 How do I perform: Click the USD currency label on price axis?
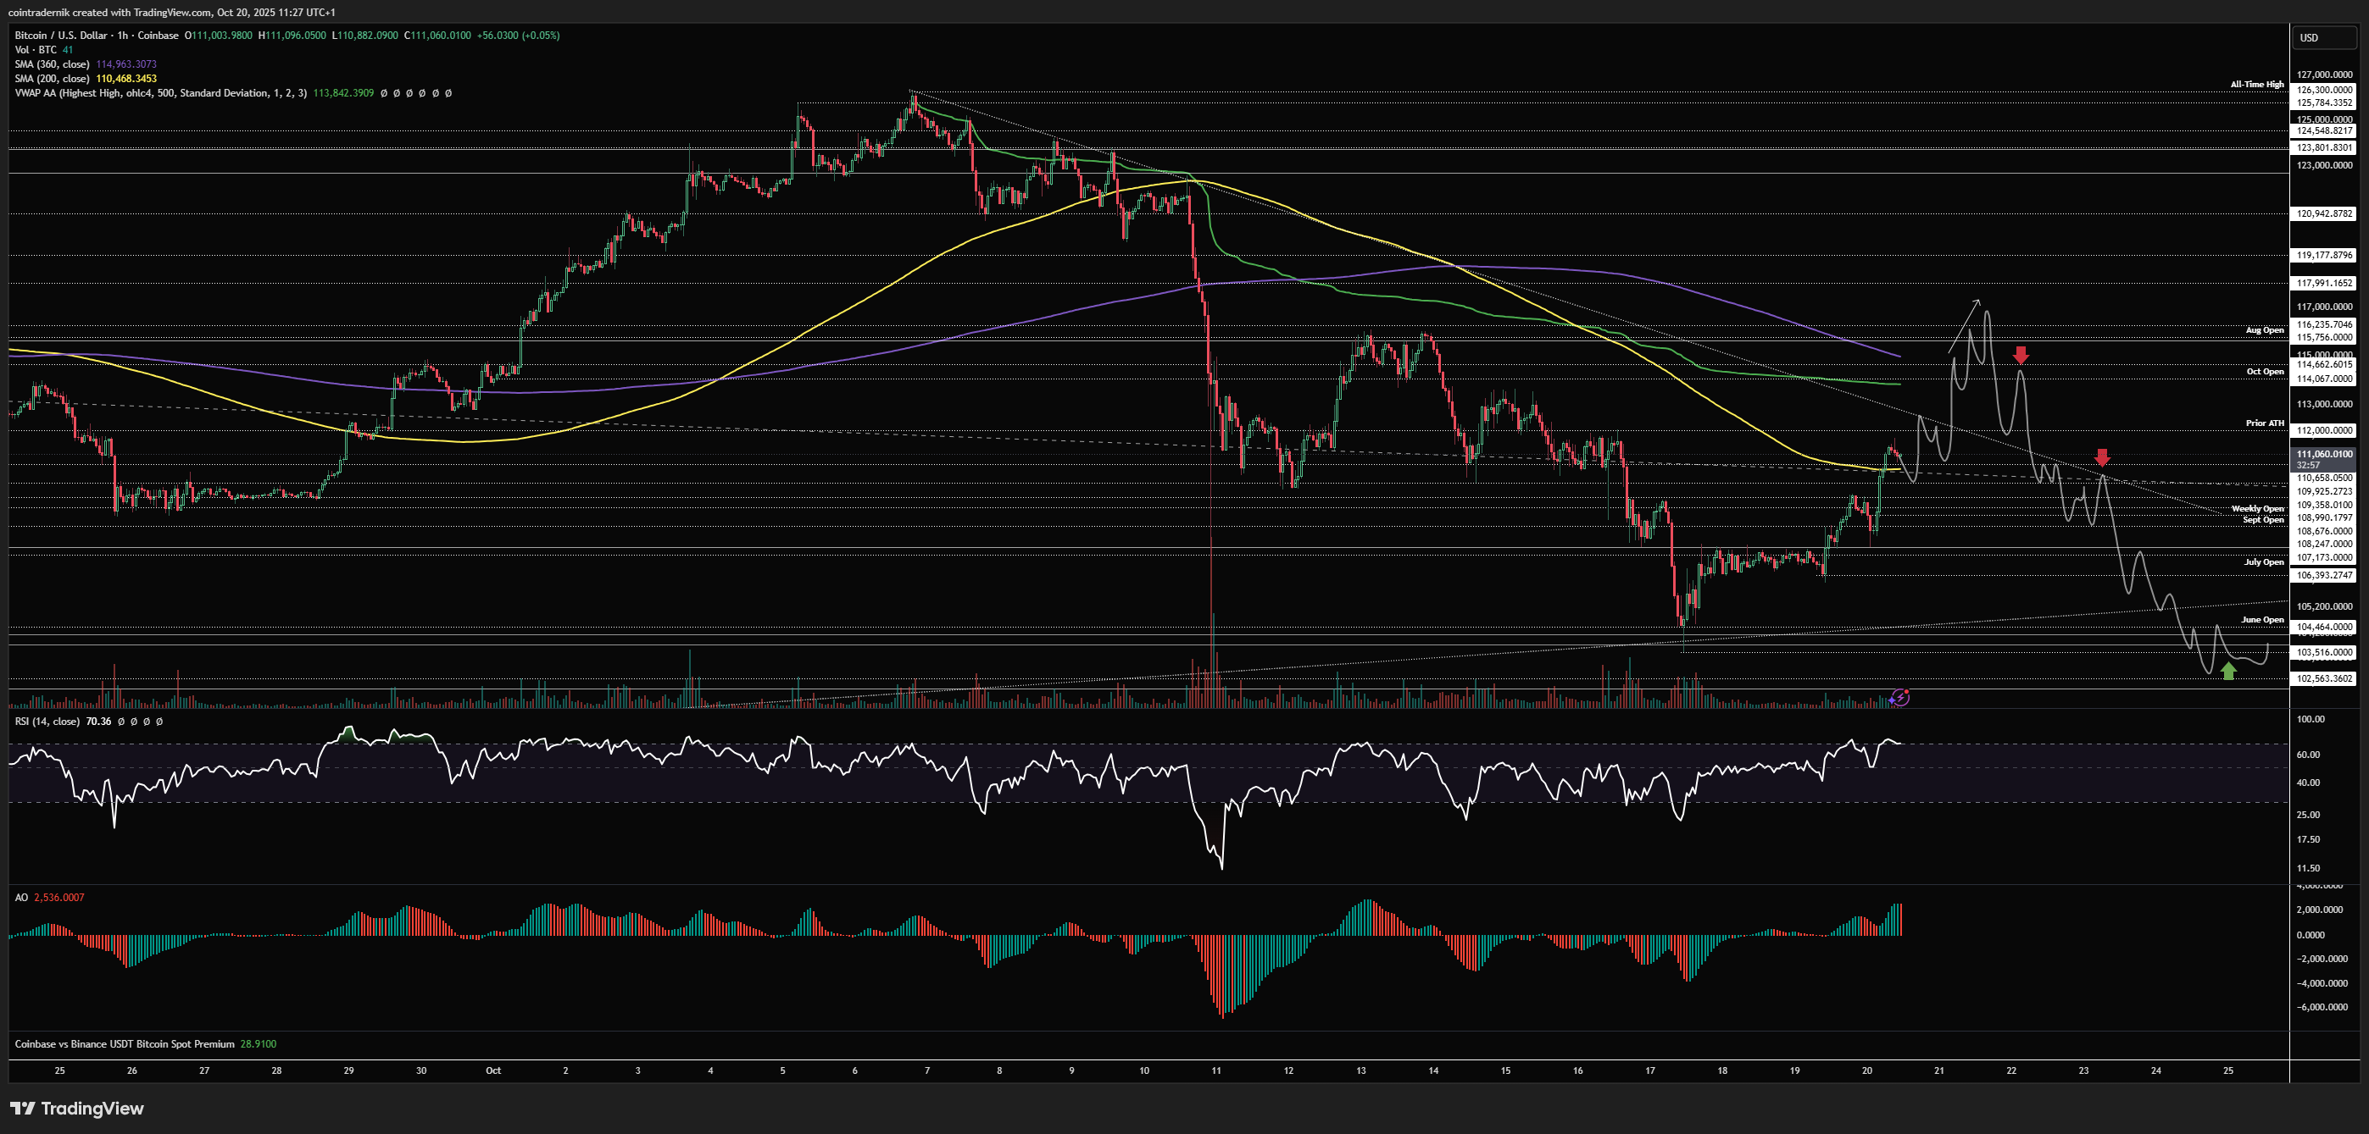point(2309,37)
